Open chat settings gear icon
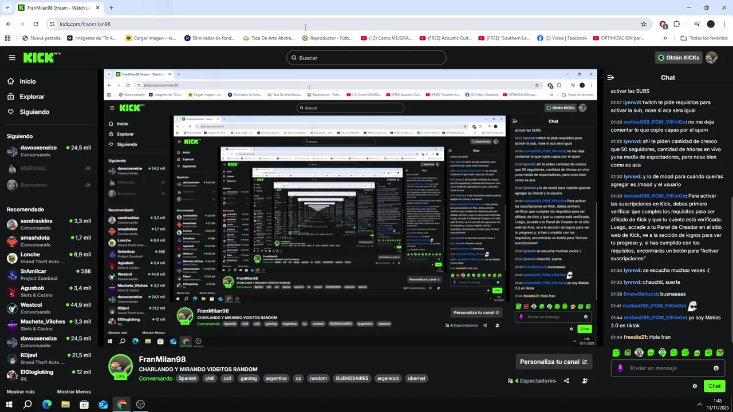Screen dimensions: 733x412 [x=695, y=386]
